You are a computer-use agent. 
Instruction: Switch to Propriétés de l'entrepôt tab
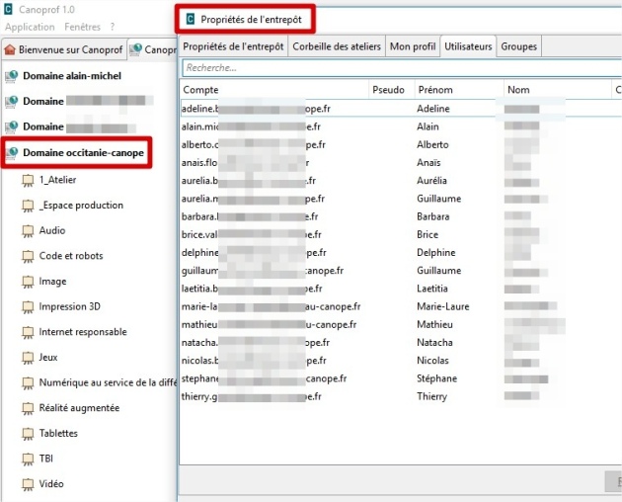[233, 46]
